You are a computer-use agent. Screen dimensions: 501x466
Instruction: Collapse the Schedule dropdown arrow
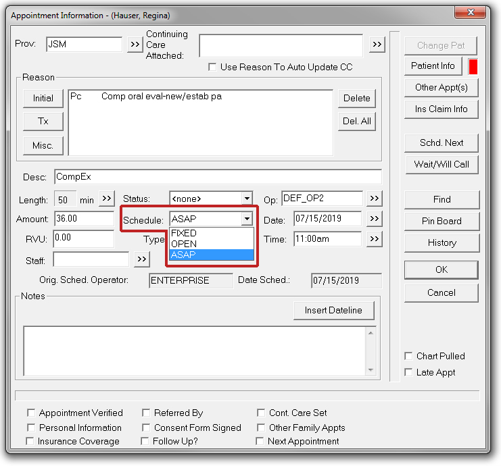coord(247,219)
